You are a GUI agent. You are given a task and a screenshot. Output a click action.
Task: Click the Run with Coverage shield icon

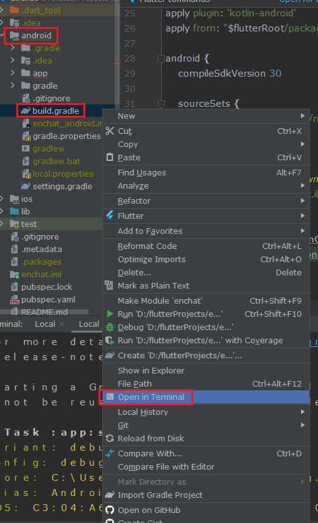point(110,340)
